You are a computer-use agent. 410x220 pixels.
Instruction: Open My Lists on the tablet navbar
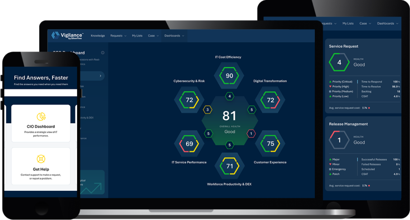pyautogui.click(x=348, y=24)
